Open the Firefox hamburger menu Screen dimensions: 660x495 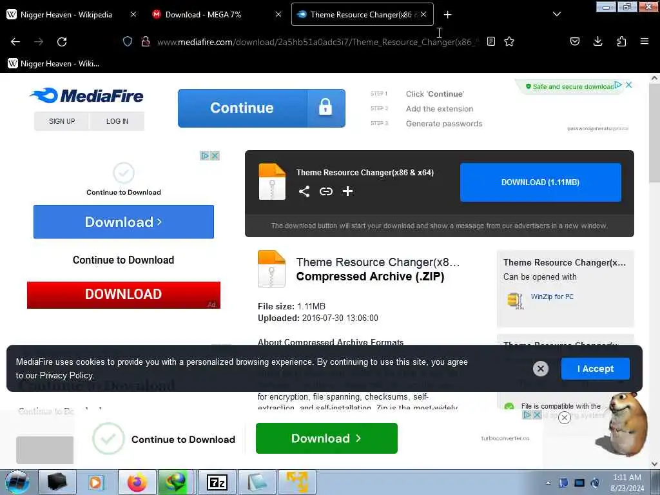644,41
